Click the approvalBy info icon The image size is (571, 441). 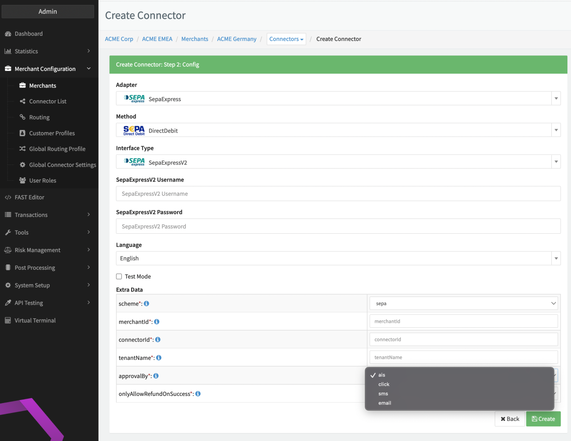[156, 376]
